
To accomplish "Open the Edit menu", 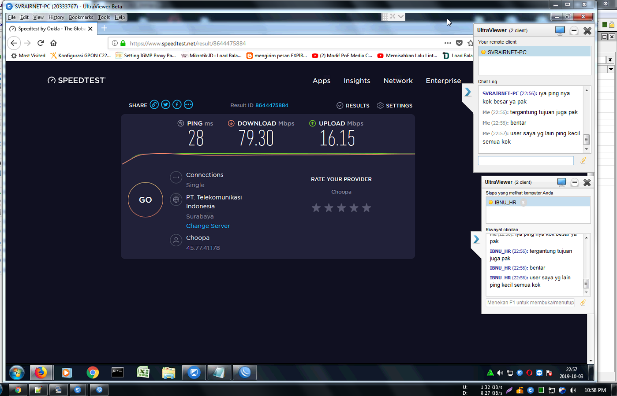I will 24,17.
